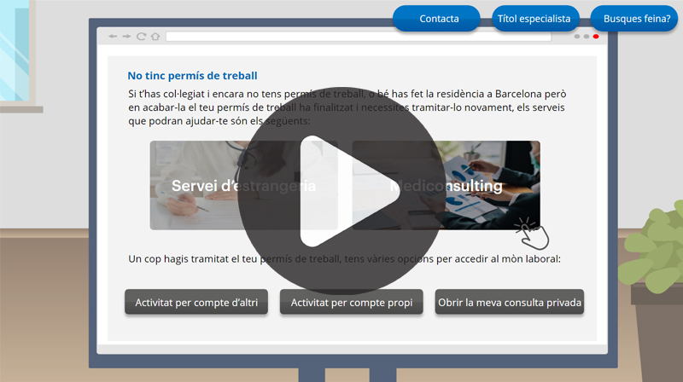
Task: Click the red dot in the browser header
Action: [x=596, y=37]
